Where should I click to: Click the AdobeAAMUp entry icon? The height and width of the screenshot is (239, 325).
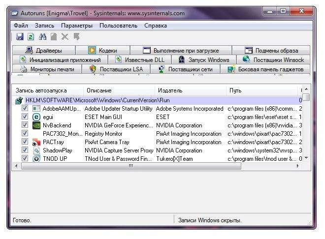pyautogui.click(x=36, y=108)
